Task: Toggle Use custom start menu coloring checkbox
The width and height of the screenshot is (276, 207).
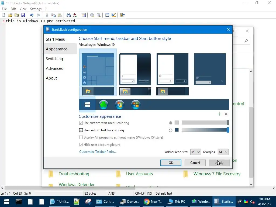Action: (81, 123)
